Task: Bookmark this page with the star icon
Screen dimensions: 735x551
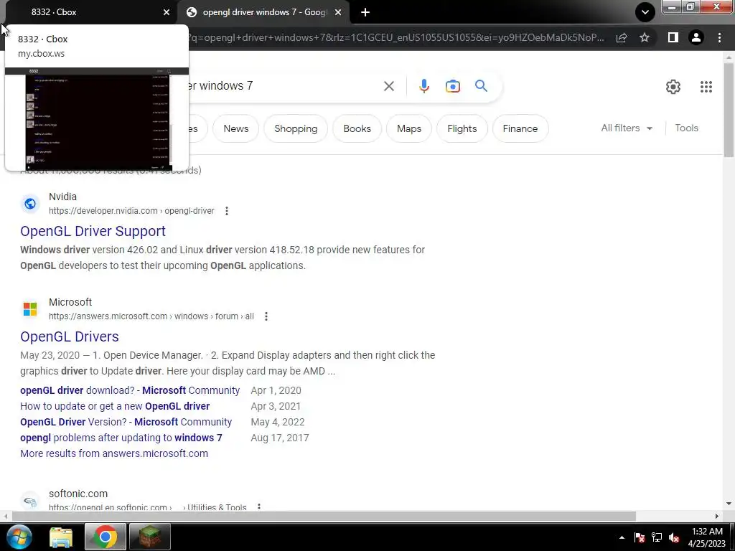Action: [645, 37]
